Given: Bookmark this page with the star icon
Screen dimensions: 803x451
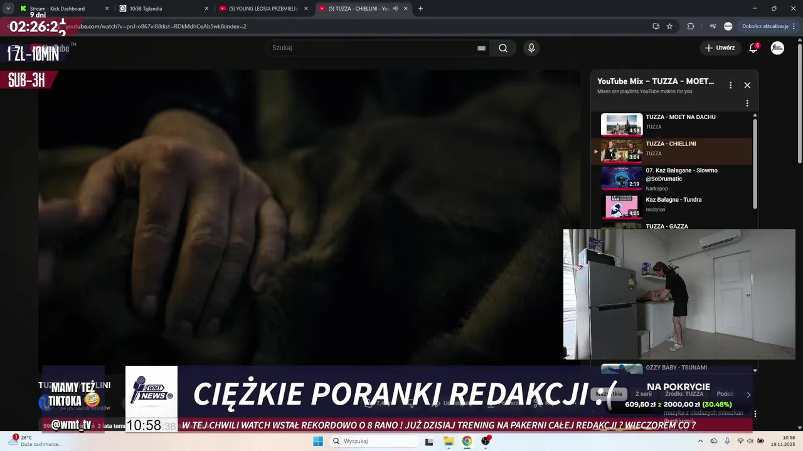Looking at the screenshot, I should (669, 26).
